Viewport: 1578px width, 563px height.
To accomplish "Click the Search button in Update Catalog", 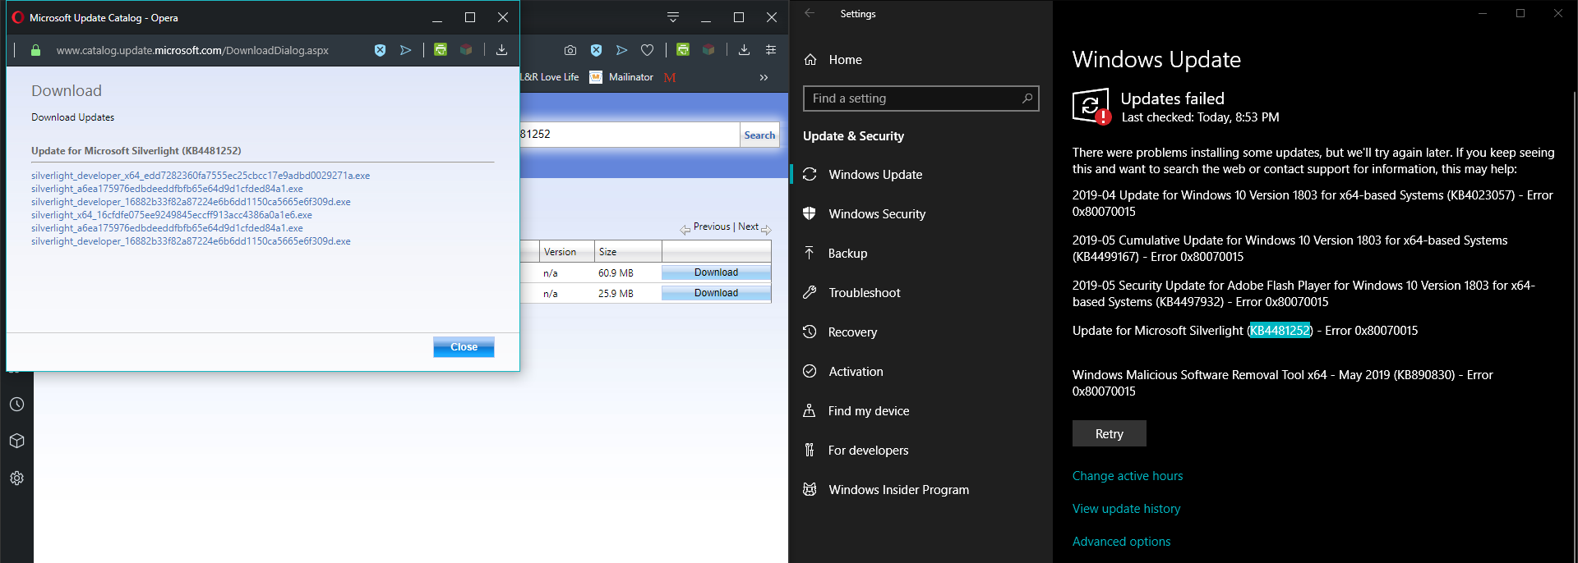I will coord(759,135).
